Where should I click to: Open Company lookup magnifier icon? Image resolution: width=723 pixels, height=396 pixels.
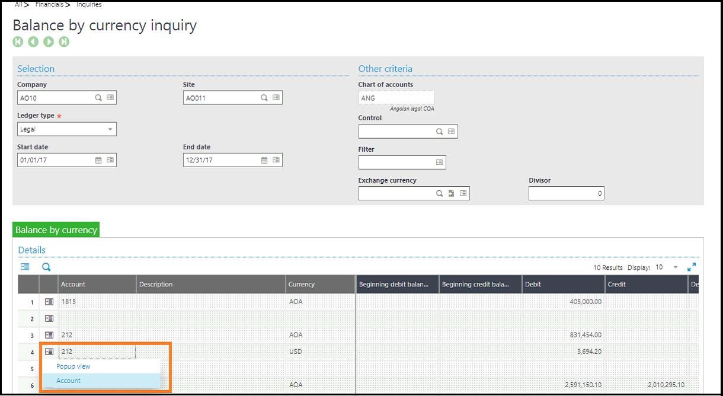coord(98,98)
